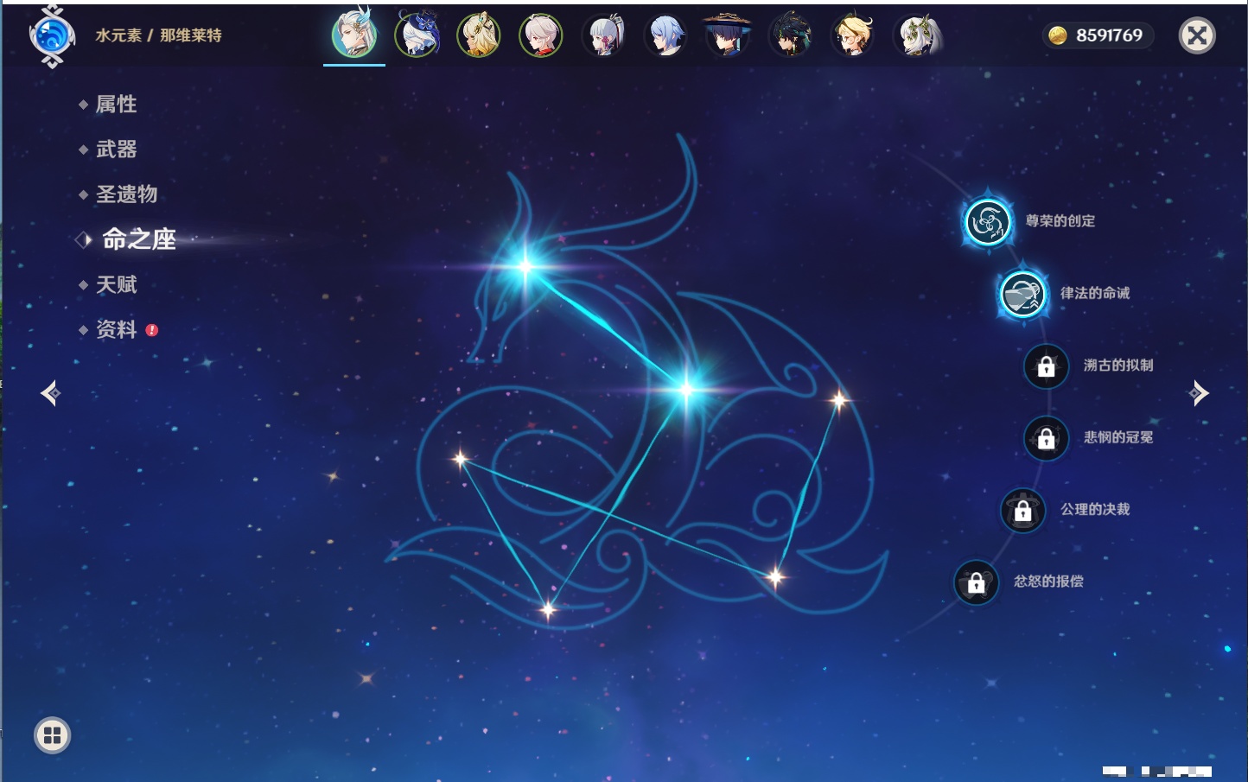Click the Hydro element emblem icon
The height and width of the screenshot is (782, 1248).
(x=52, y=36)
